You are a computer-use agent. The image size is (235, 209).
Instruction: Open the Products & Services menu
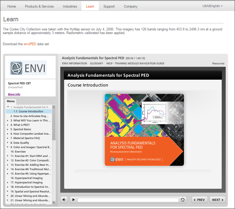click(39, 6)
